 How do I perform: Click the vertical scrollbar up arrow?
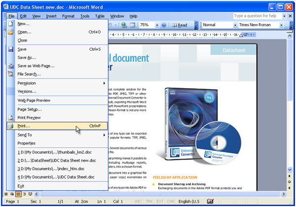click(x=290, y=35)
